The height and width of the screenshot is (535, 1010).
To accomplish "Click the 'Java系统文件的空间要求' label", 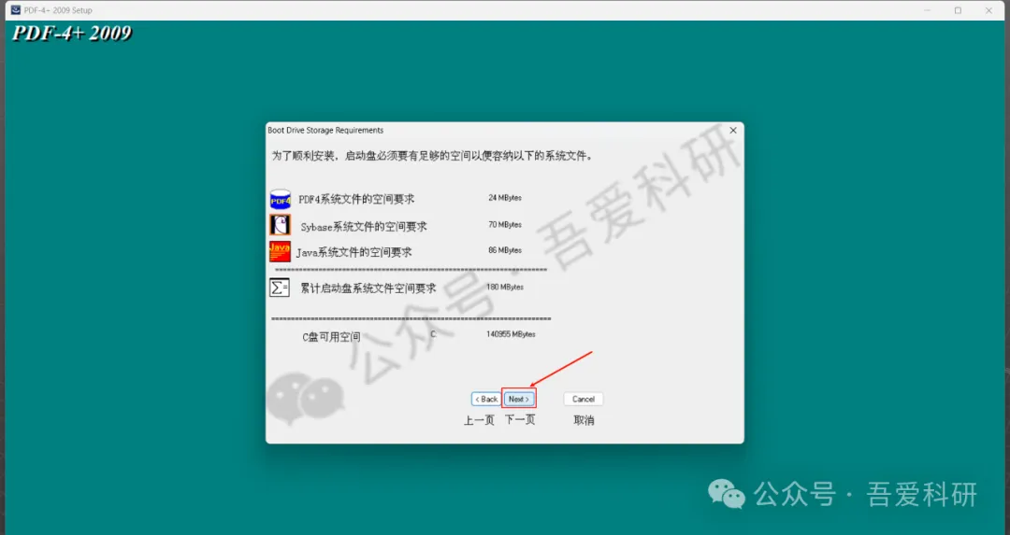I will pos(353,252).
